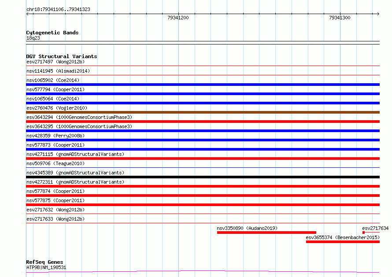Click the ATP9B|NM_198531 gene label
The image size is (392, 277).
coord(46,267)
